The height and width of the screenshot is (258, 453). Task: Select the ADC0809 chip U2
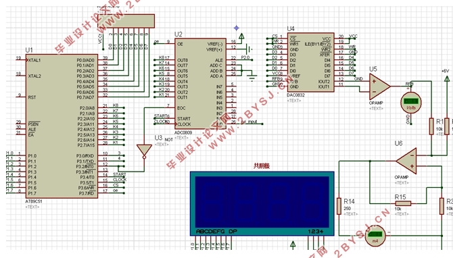click(x=200, y=84)
